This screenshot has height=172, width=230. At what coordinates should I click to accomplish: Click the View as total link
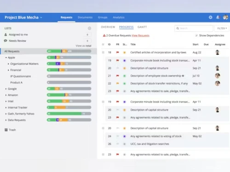(83, 46)
